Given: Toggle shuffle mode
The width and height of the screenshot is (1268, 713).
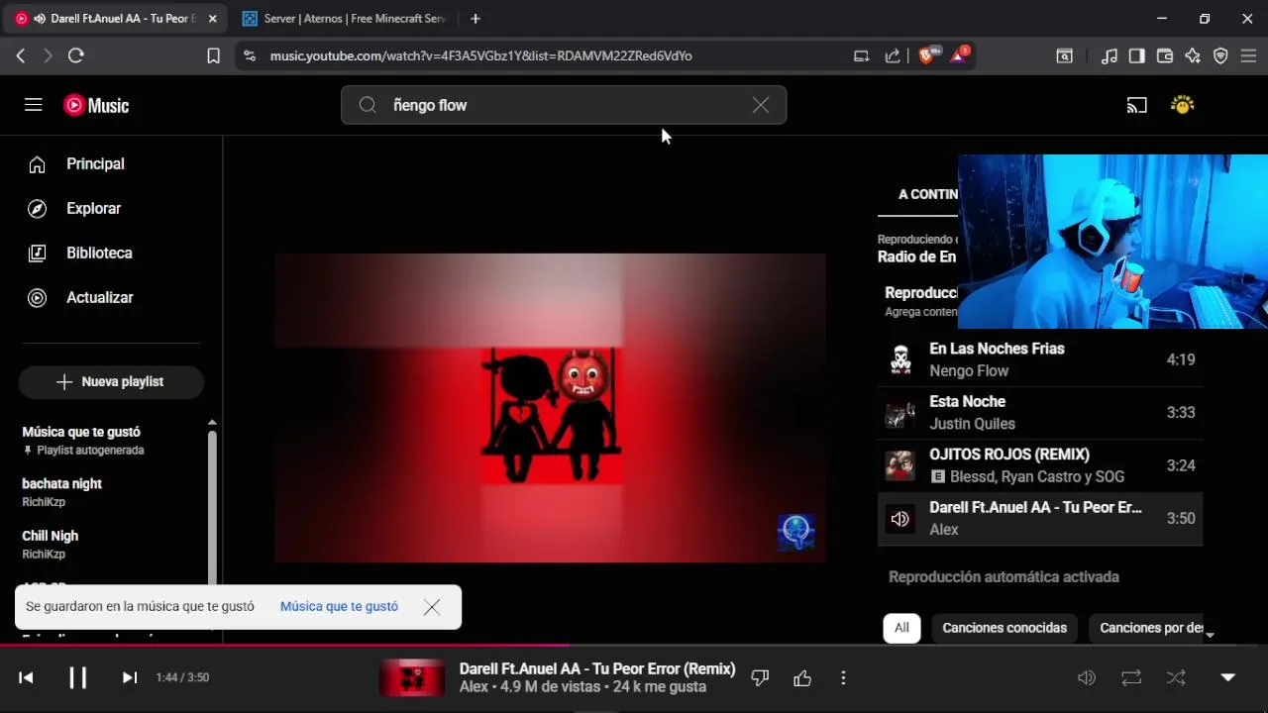Looking at the screenshot, I should pos(1176,678).
